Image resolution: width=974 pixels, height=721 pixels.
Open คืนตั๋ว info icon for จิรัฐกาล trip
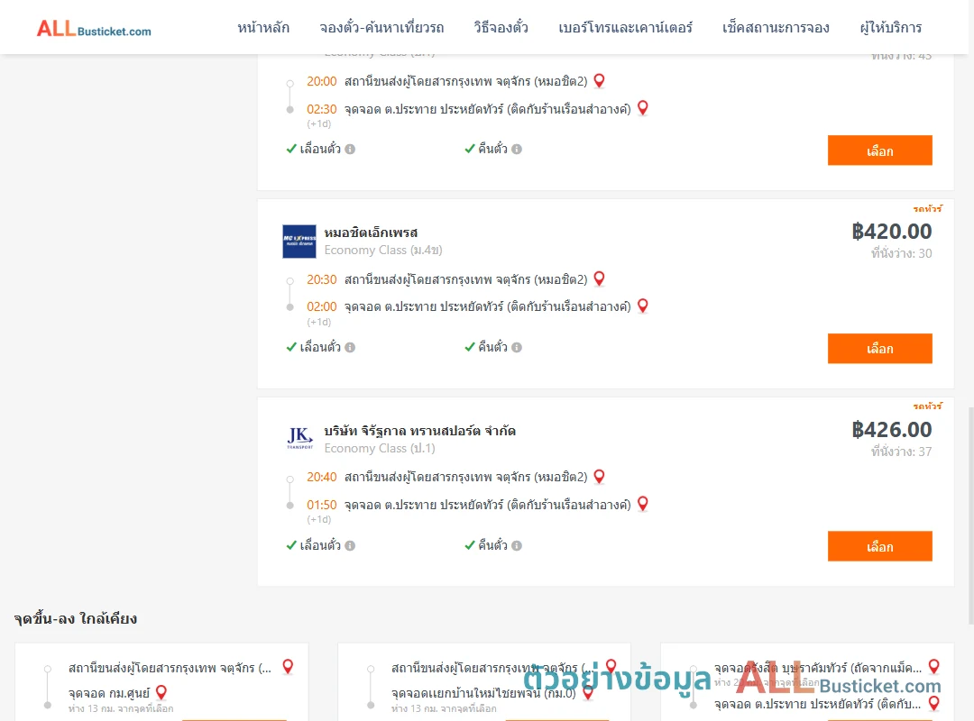[517, 545]
